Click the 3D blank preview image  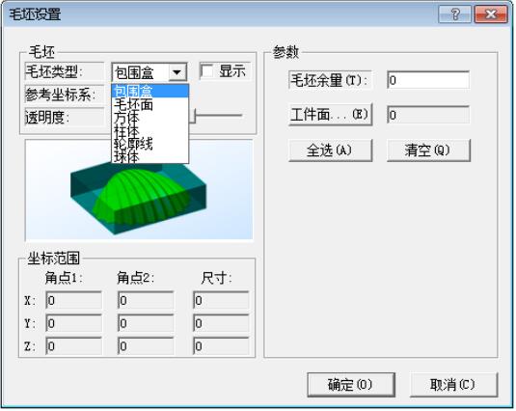(139, 189)
